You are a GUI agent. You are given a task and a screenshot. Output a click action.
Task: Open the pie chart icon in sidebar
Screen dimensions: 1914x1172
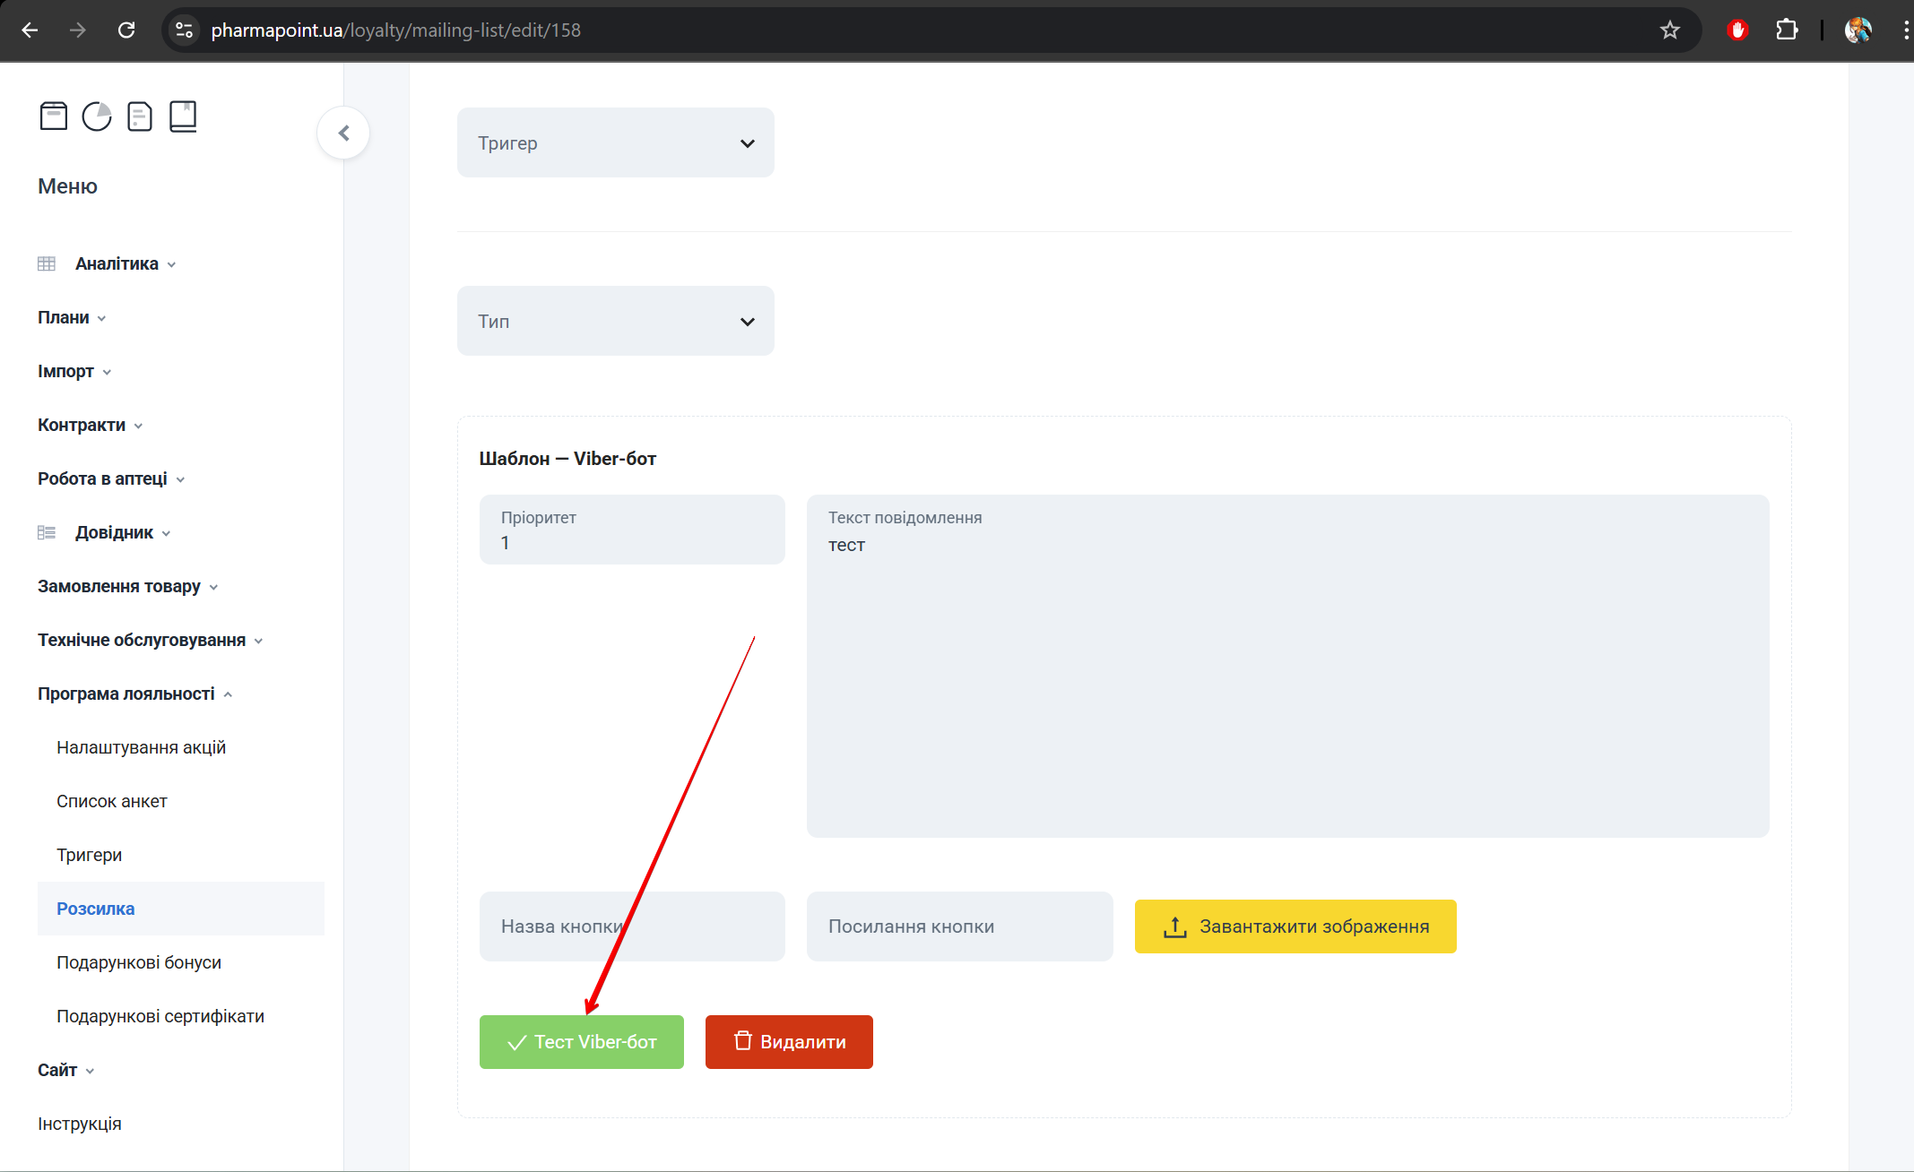pyautogui.click(x=97, y=116)
